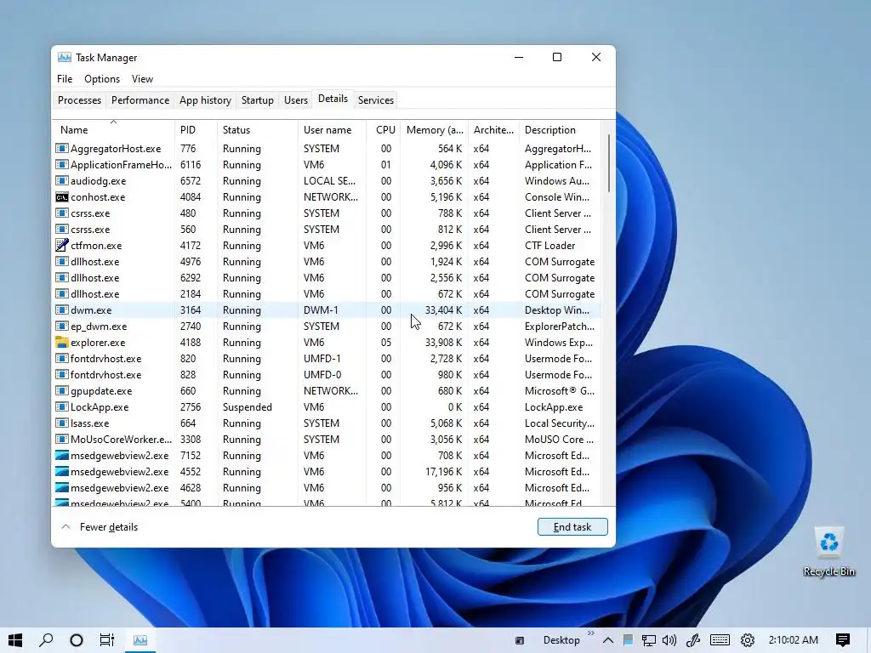Click the audiodg.exe process icon
Screen dimensions: 871x653
(x=61, y=181)
